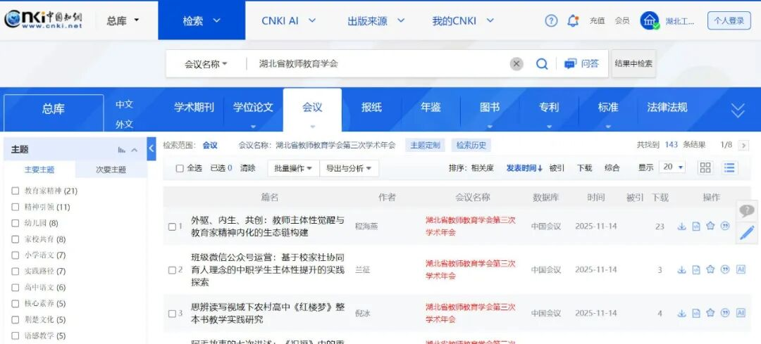This screenshot has width=761, height=344.
Task: Select result row 3 checkbox
Action: 172,314
